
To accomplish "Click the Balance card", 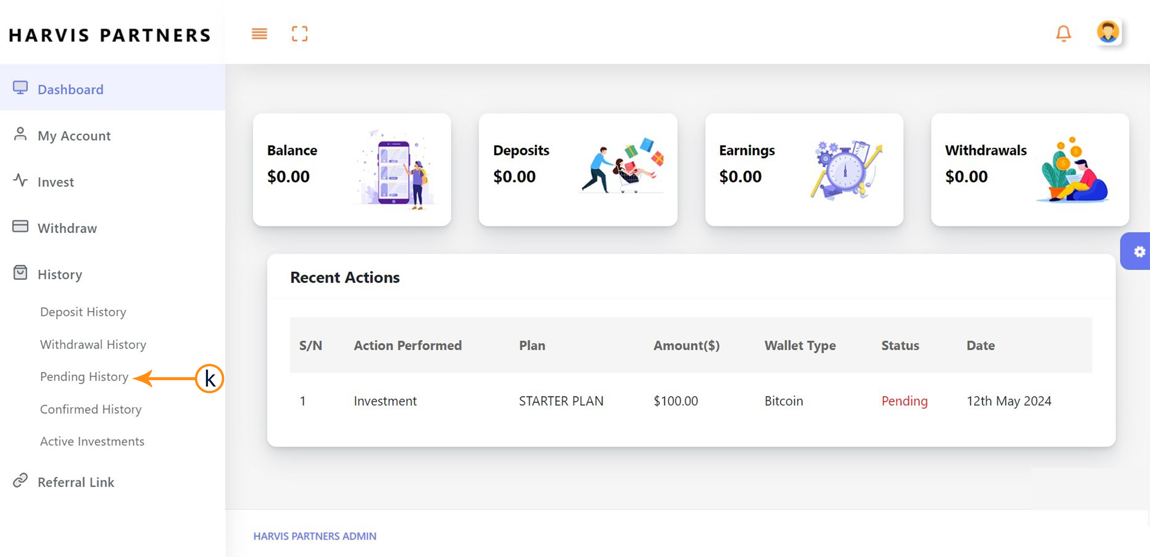I will (x=351, y=170).
